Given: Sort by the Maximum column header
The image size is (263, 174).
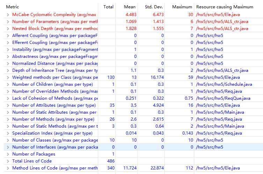Looking at the screenshot, I should [182, 7].
